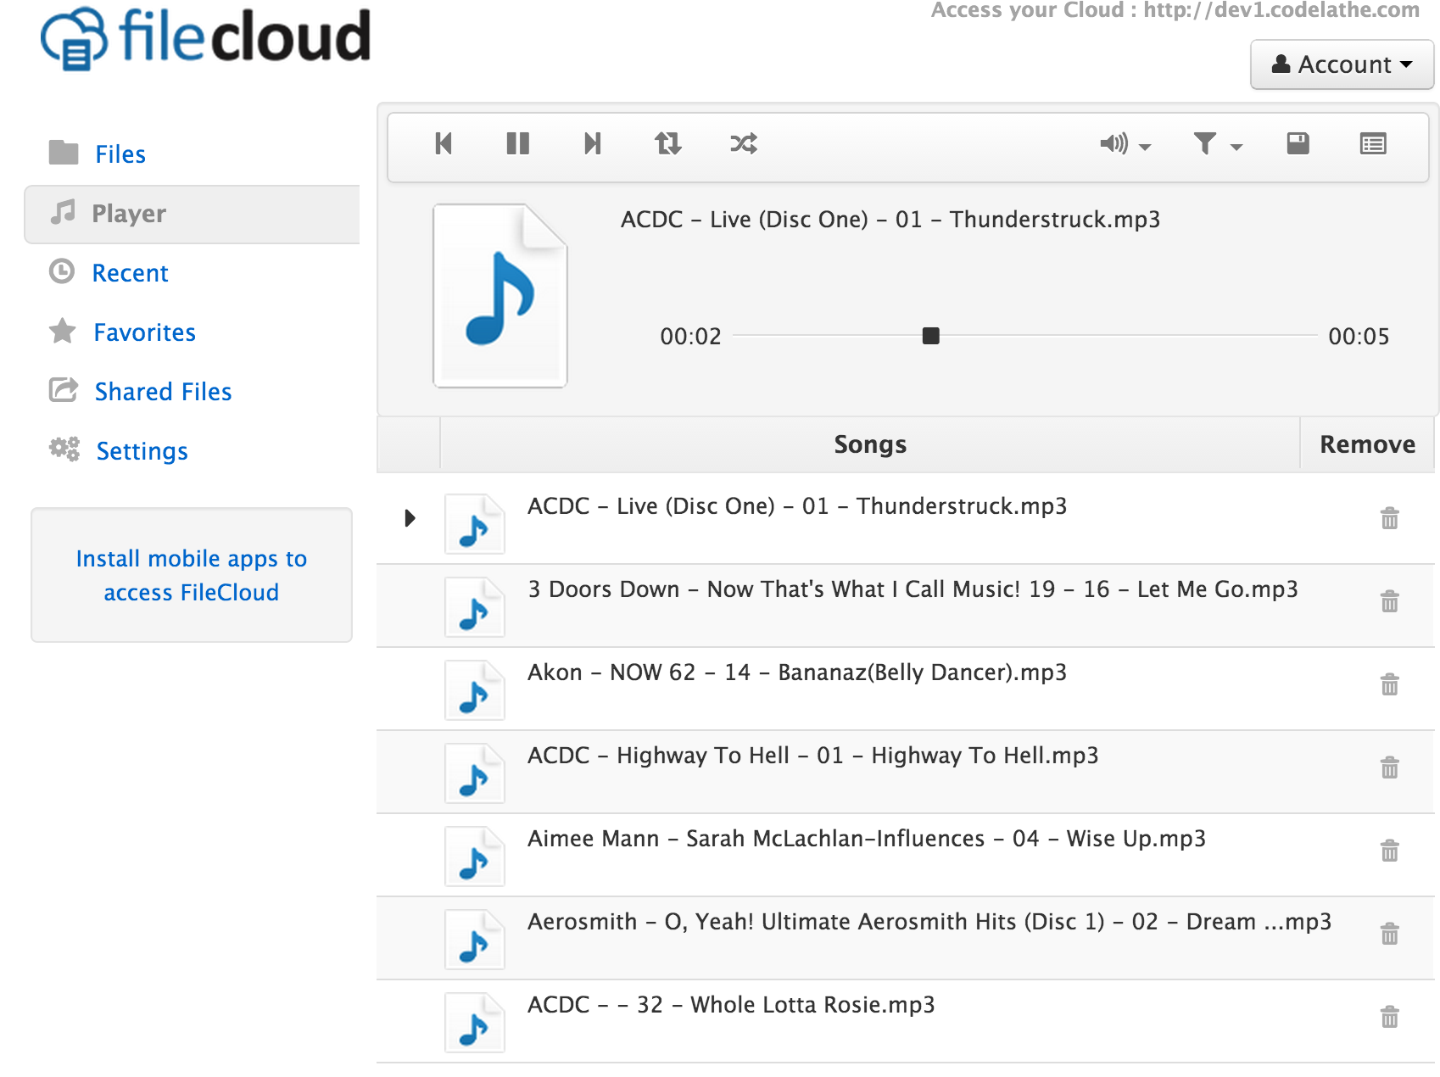
Task: Play ACDC Thunderstruck.mp3 in song list
Action: [797, 506]
